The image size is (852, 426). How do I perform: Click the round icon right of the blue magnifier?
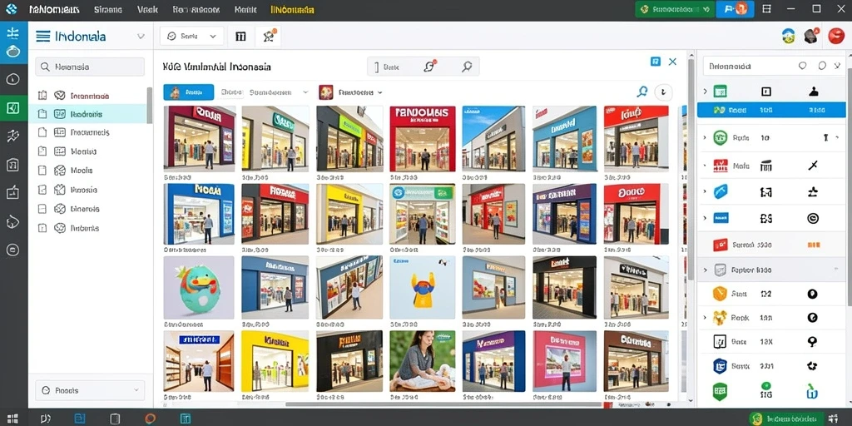click(663, 92)
